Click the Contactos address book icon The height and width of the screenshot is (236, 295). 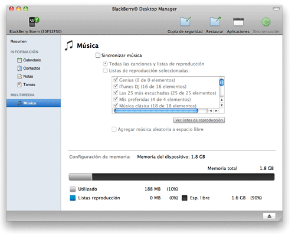coord(19,68)
